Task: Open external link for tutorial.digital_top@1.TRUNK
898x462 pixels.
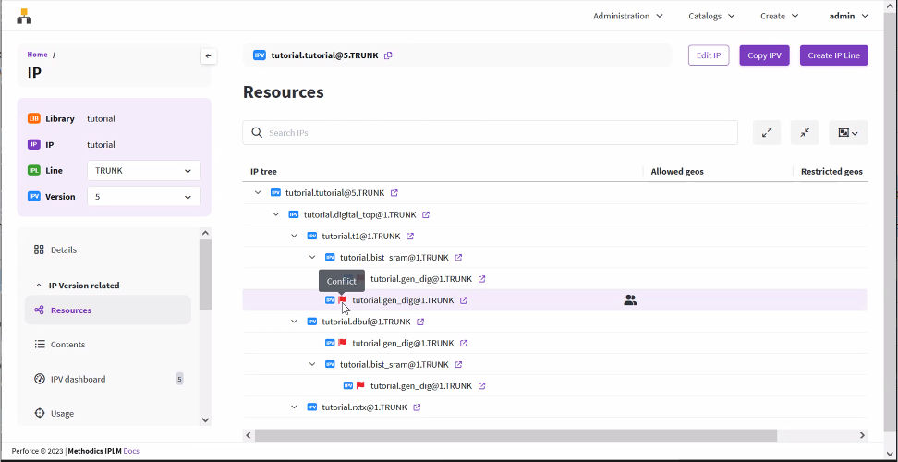Action: coord(426,214)
